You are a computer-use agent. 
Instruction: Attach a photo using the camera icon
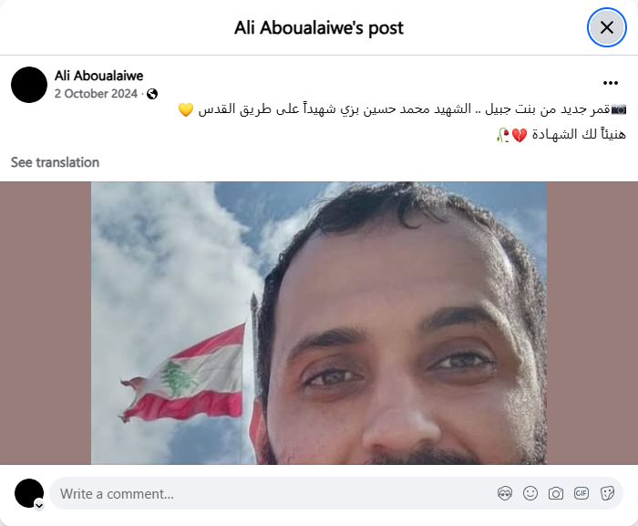pos(556,493)
